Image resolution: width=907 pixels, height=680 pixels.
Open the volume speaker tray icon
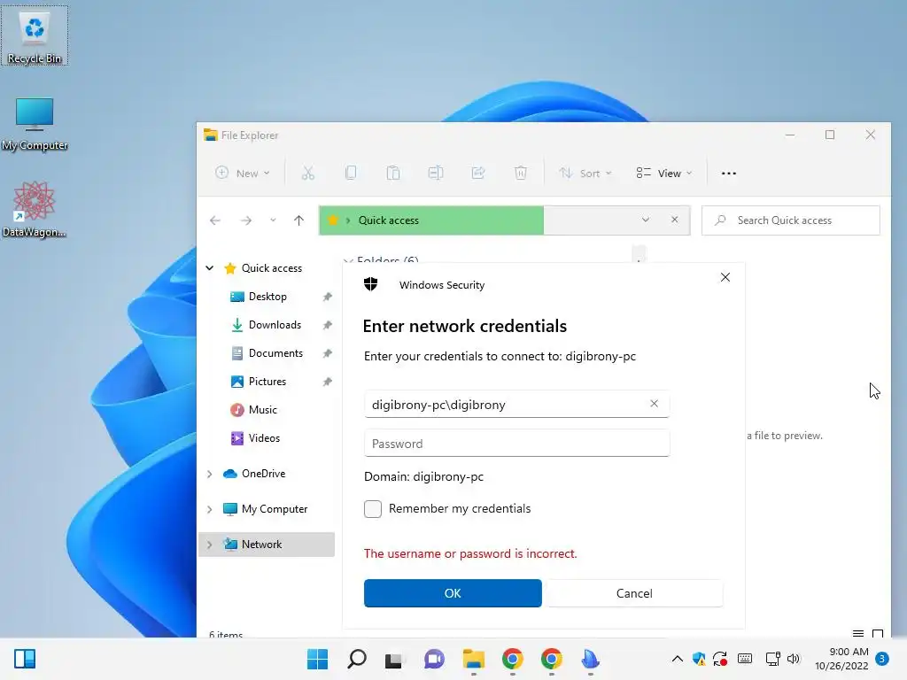point(794,659)
